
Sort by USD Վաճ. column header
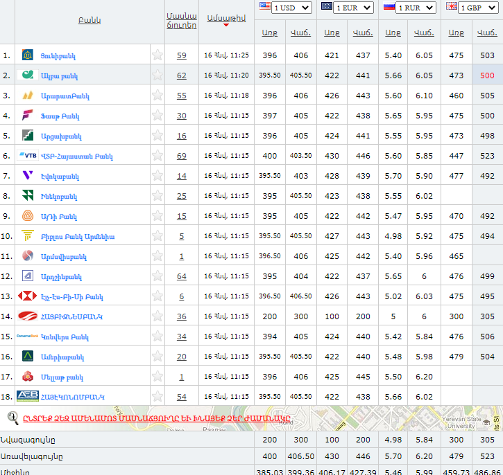tap(300, 33)
